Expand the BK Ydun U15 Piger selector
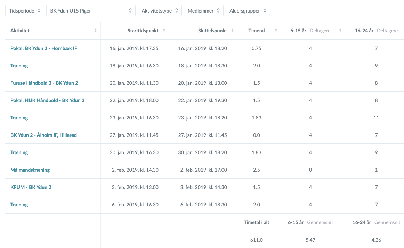 click(x=91, y=11)
